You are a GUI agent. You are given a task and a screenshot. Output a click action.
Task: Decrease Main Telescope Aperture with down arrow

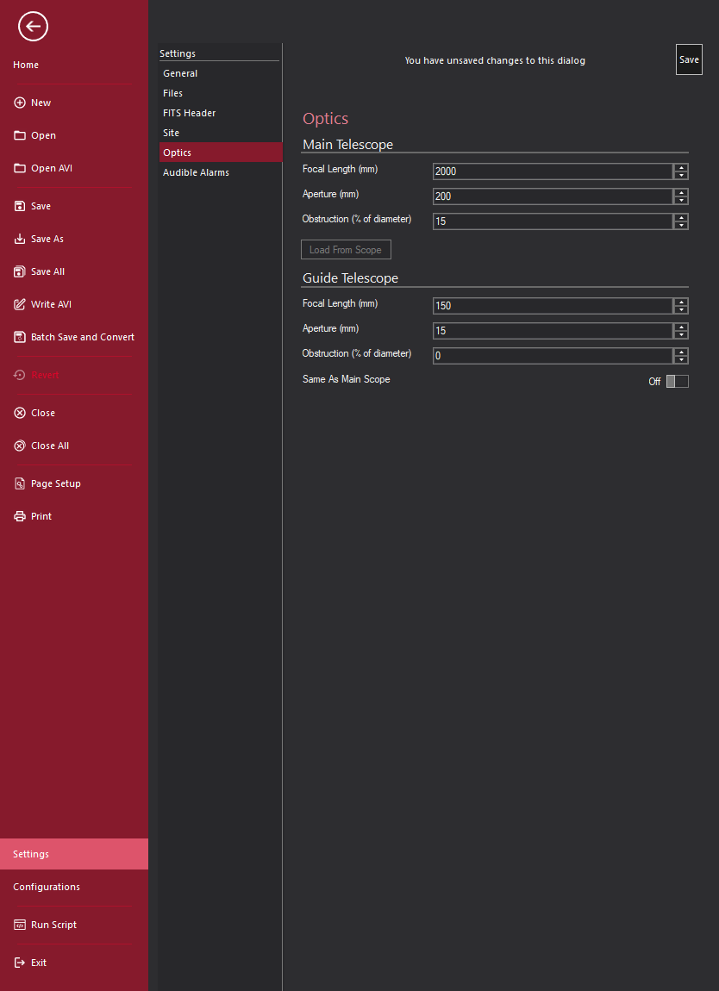(x=681, y=201)
